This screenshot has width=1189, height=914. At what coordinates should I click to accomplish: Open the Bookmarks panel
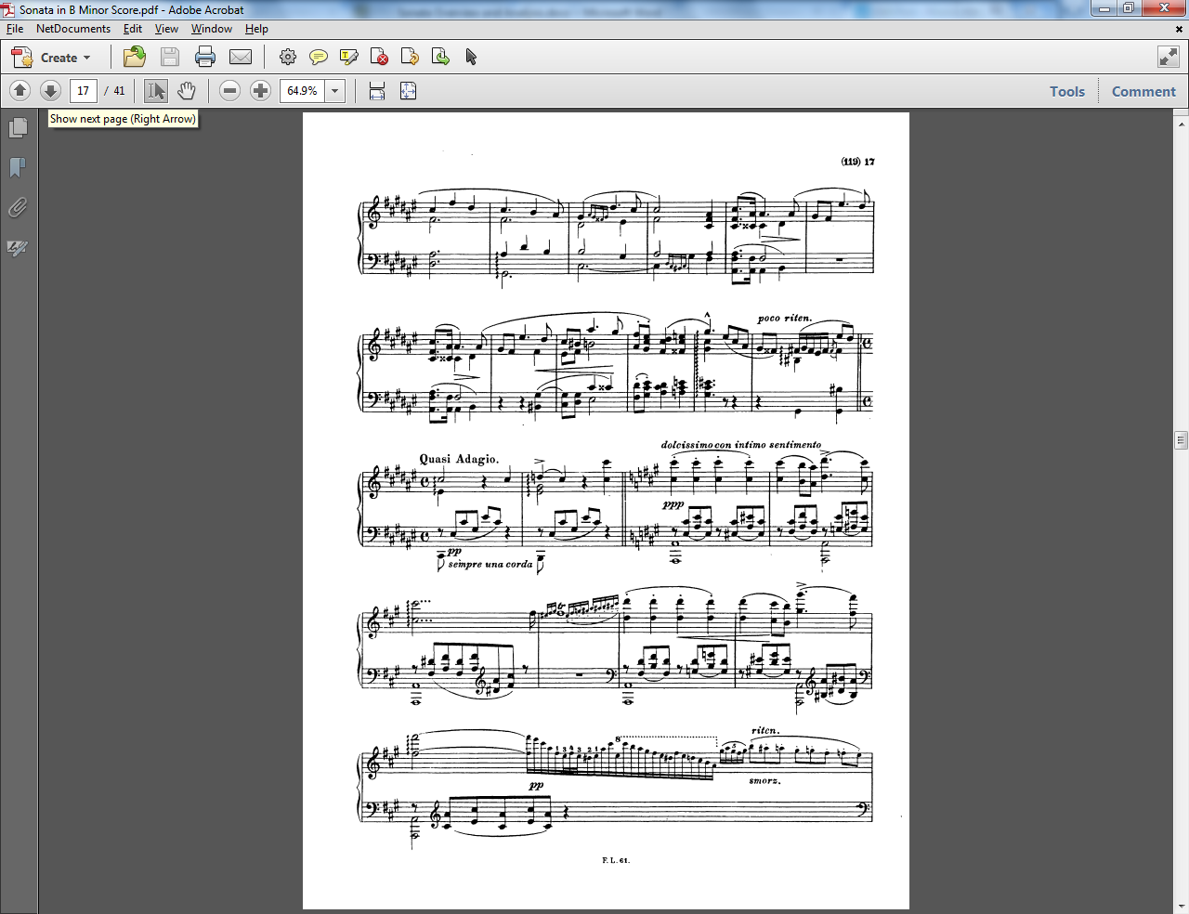click(x=18, y=167)
